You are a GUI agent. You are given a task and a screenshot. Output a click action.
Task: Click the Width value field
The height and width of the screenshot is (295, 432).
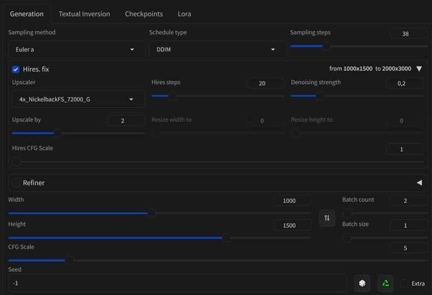point(292,201)
